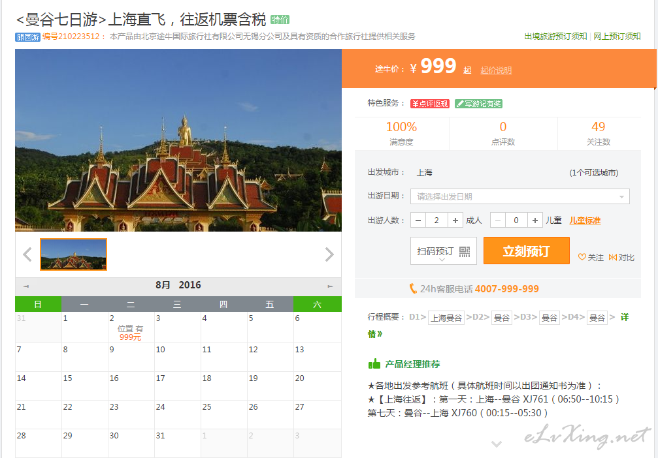Click 上海 departure city
This screenshot has height=458, width=658.
(424, 173)
